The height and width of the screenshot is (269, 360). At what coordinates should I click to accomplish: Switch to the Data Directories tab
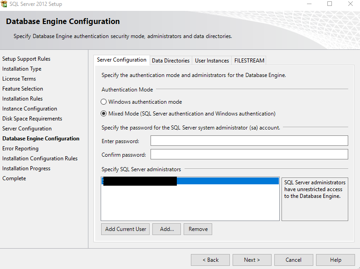pos(170,60)
